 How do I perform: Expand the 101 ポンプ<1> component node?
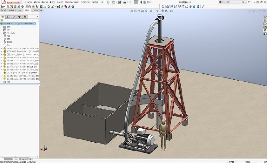(1, 67)
